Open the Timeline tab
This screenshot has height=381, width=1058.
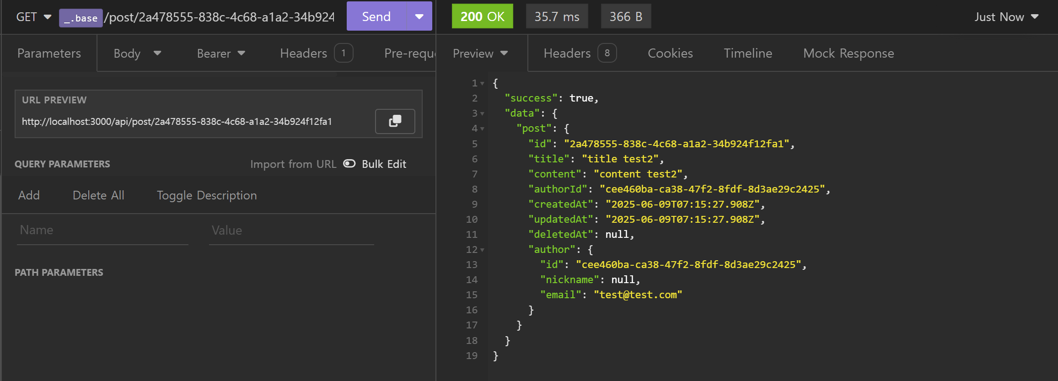(x=748, y=53)
